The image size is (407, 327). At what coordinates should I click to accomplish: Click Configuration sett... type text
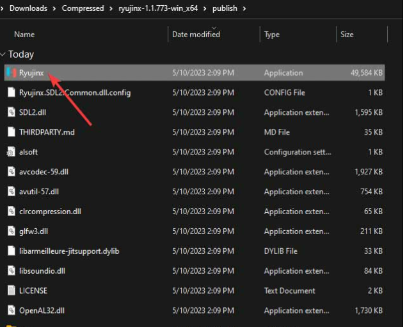[298, 152]
